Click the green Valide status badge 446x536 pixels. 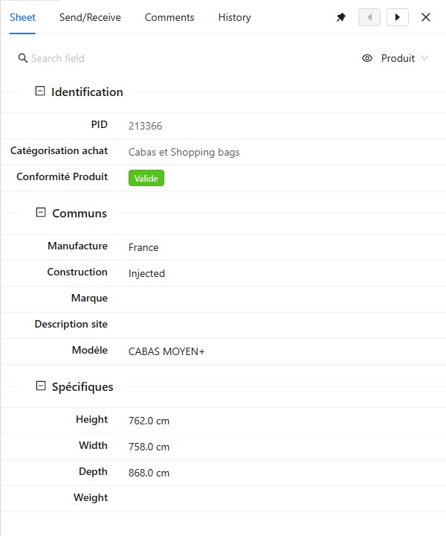[146, 178]
